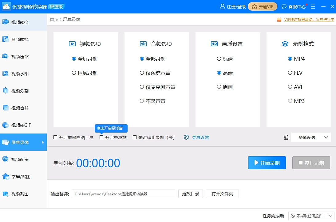This screenshot has height=222, width=336.
Task: Expand the 不采取任何操作 dropdown
Action: pos(311,216)
